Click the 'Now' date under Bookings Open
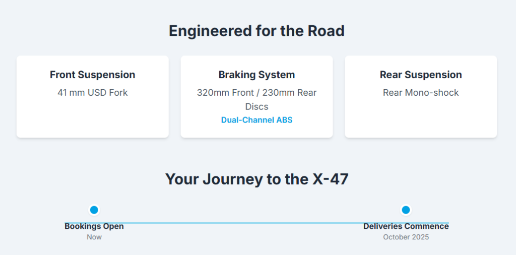This screenshot has width=516, height=255. (94, 237)
